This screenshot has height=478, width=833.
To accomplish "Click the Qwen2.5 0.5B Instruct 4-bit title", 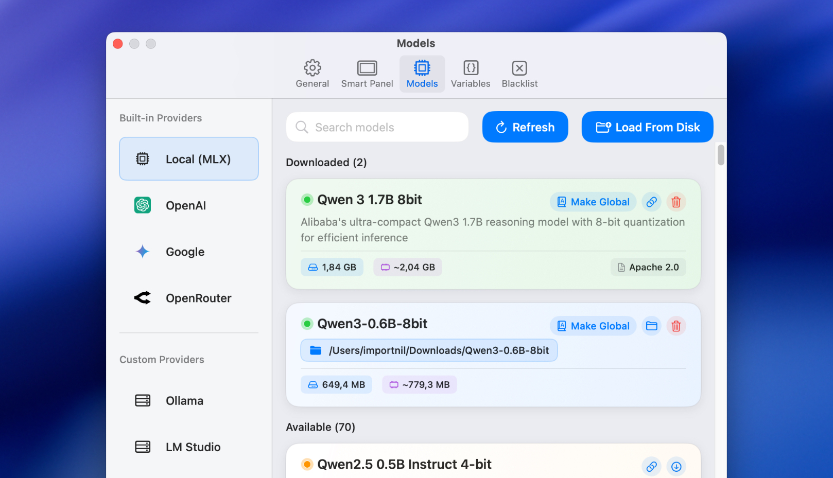I will tap(404, 464).
